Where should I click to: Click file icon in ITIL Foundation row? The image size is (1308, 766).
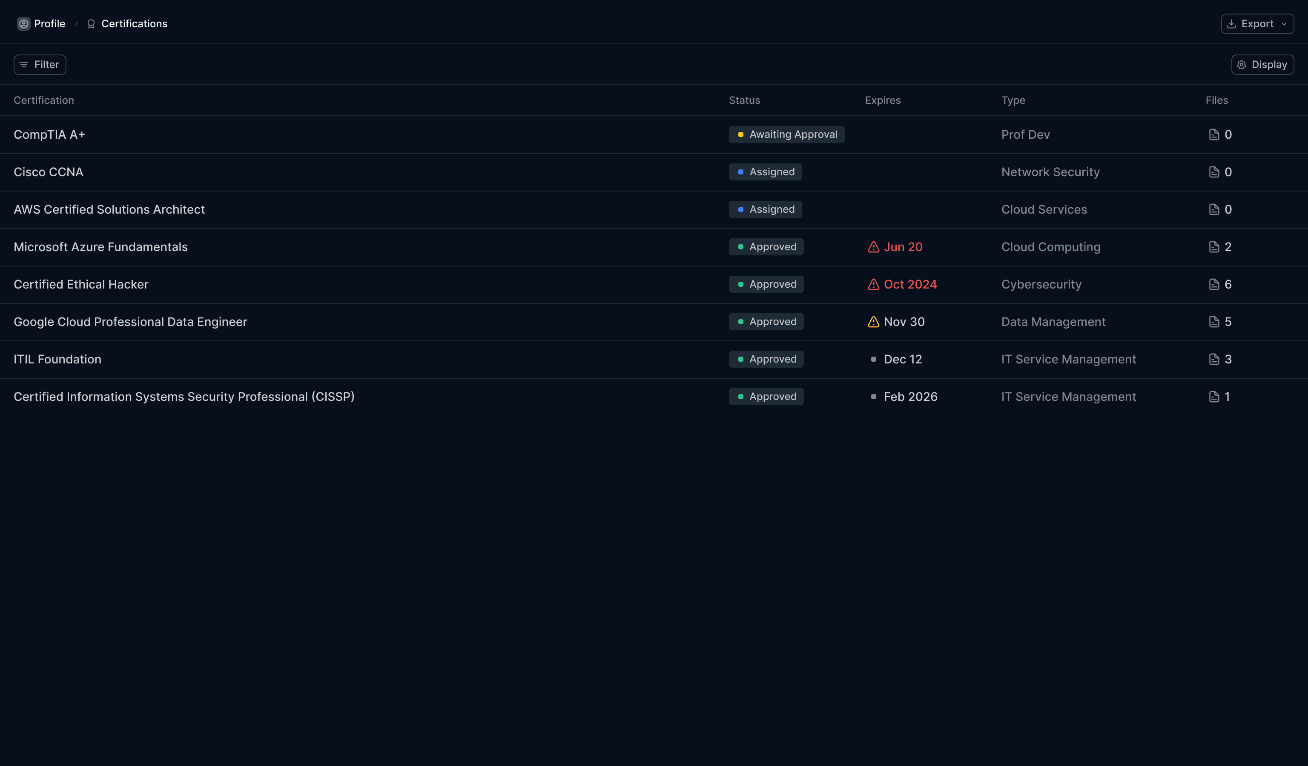coord(1213,360)
